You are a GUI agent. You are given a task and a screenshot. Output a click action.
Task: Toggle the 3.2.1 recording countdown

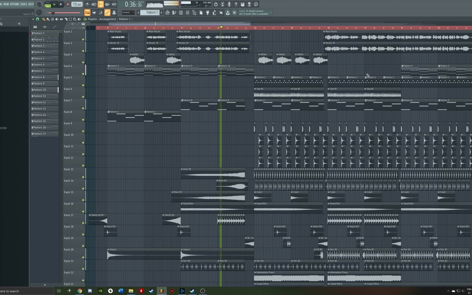(x=100, y=4)
